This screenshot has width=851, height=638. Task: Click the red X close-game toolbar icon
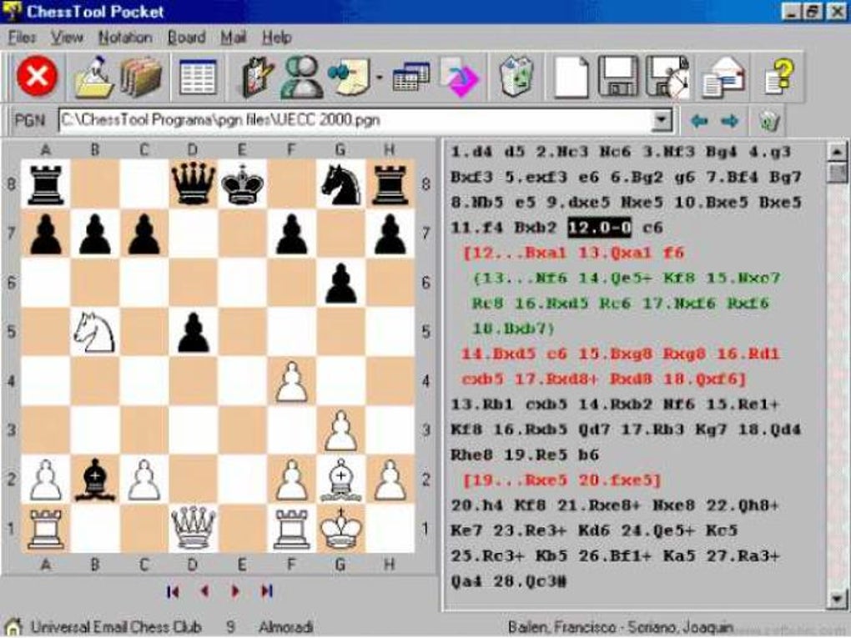(37, 77)
